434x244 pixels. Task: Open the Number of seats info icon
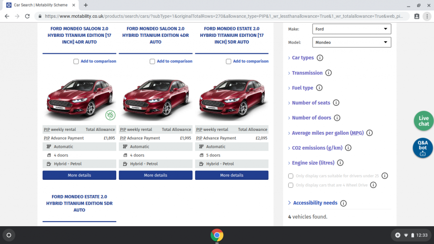pyautogui.click(x=336, y=103)
